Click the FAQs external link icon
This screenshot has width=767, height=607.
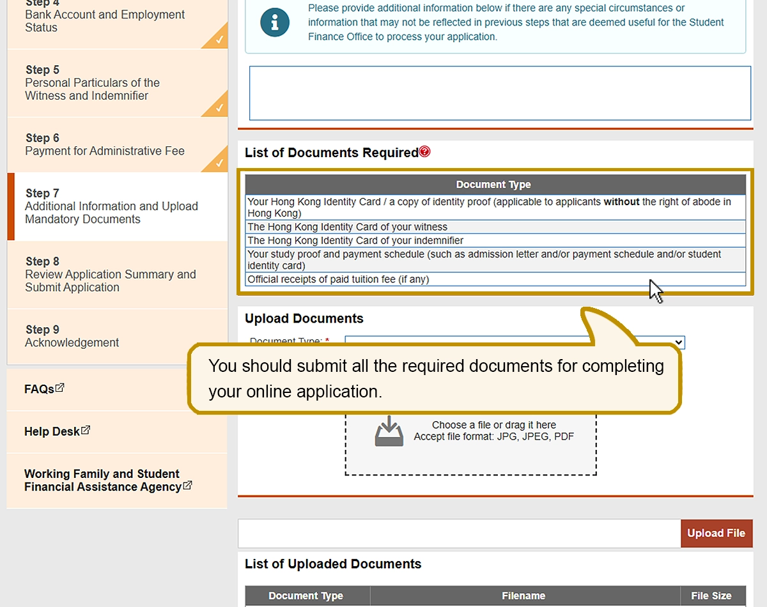60,388
